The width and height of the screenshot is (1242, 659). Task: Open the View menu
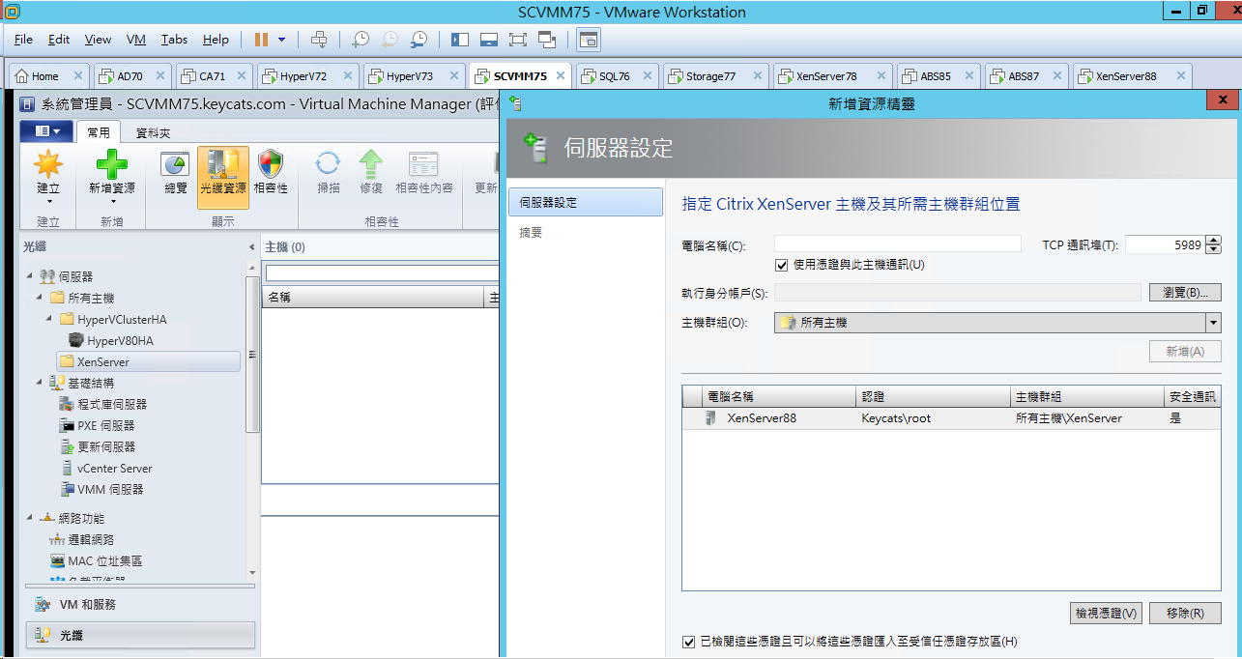98,40
